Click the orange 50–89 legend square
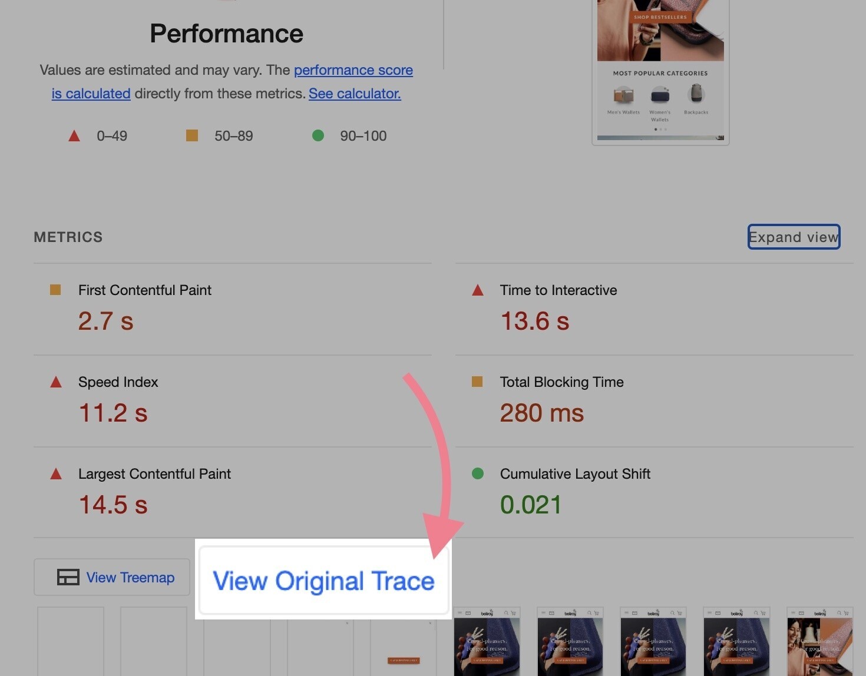The height and width of the screenshot is (676, 866). pyautogui.click(x=192, y=135)
